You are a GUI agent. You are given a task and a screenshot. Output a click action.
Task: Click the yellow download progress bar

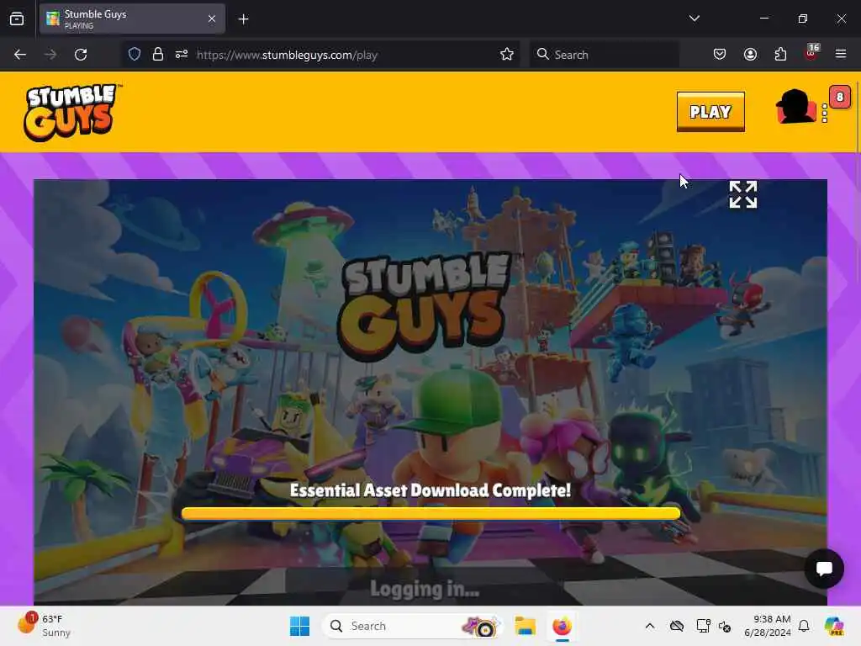click(x=430, y=514)
